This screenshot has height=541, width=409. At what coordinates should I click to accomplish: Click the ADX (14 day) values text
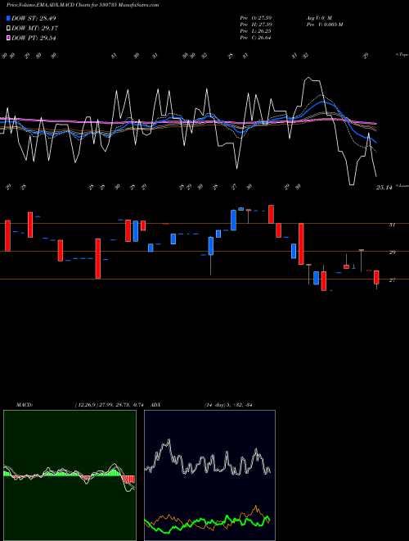228,405
